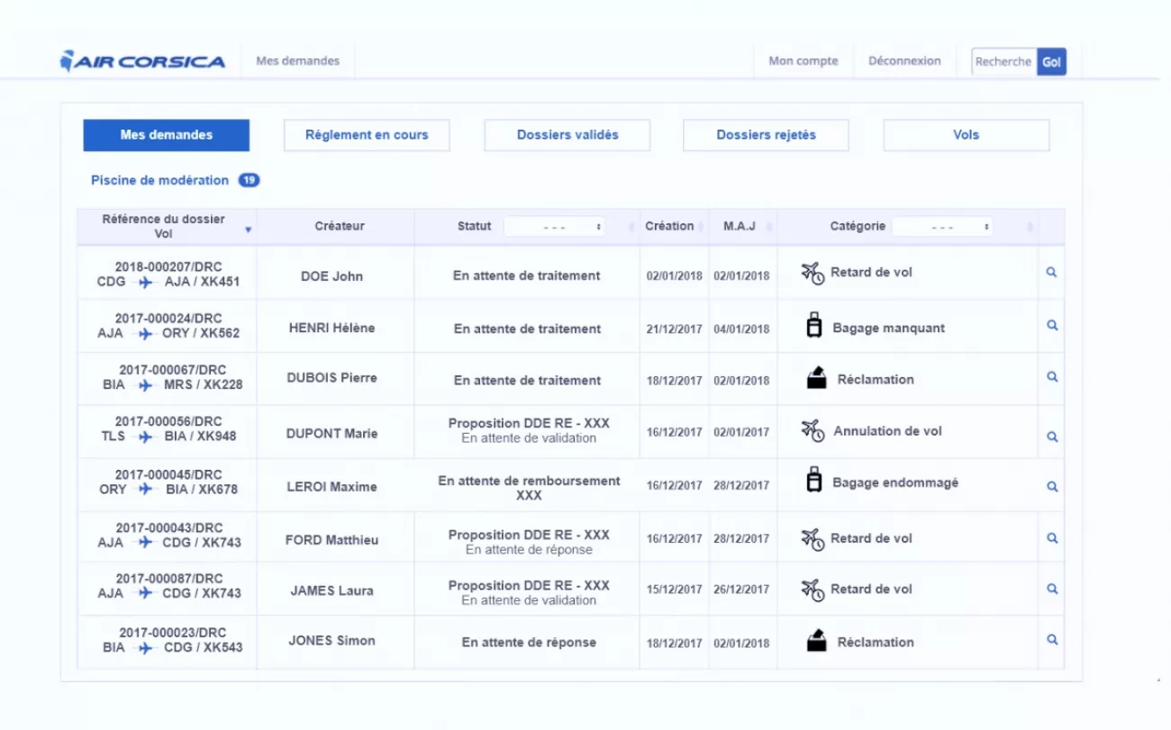Switch to Règlement en cours tab
The image size is (1171, 730).
367,135
